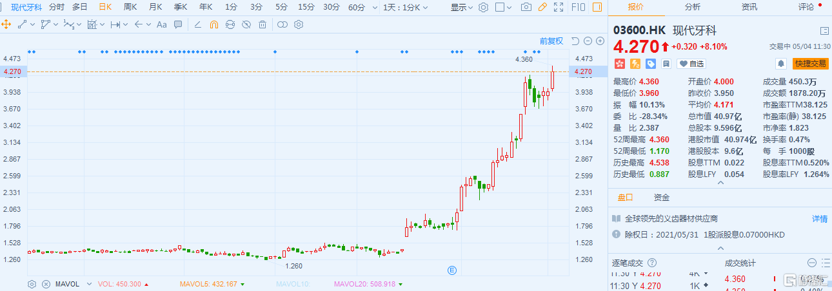Click the price alert bell icon
This screenshot has height=291, width=832.
click(781, 64)
